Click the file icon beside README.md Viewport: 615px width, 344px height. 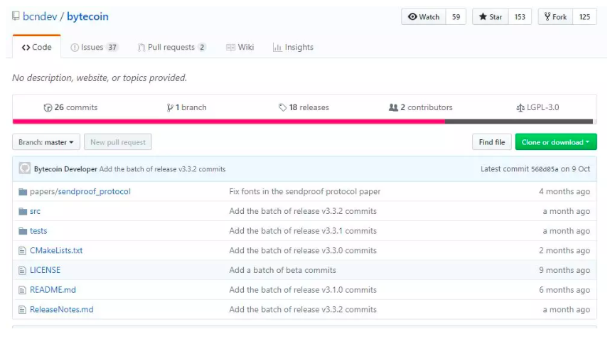point(22,290)
